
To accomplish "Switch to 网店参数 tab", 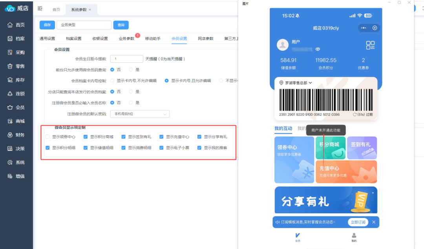I will coord(205,38).
